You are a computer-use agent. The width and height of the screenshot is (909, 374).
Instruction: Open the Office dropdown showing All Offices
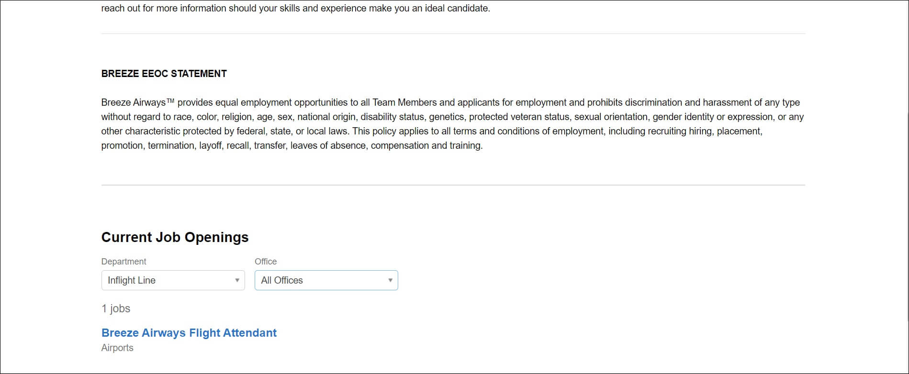(326, 280)
